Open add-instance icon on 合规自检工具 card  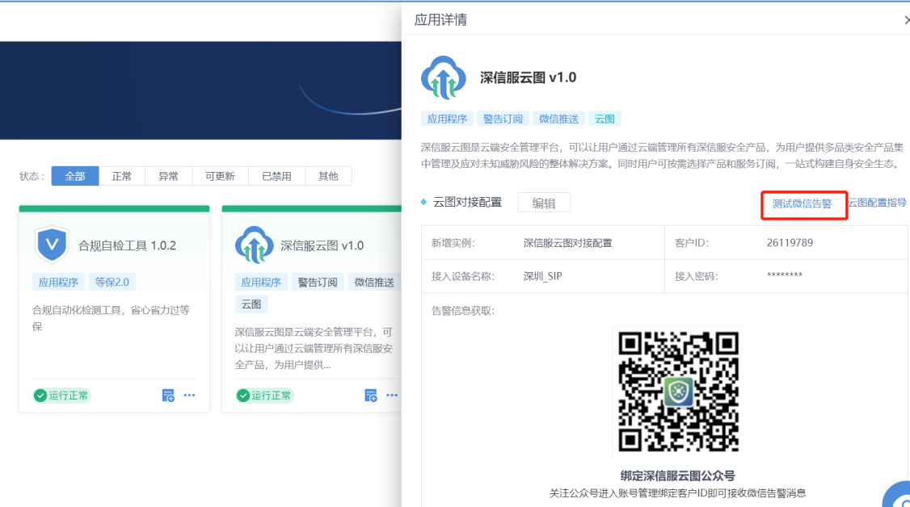168,396
